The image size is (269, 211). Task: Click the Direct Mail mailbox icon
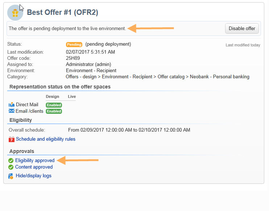[12, 105]
